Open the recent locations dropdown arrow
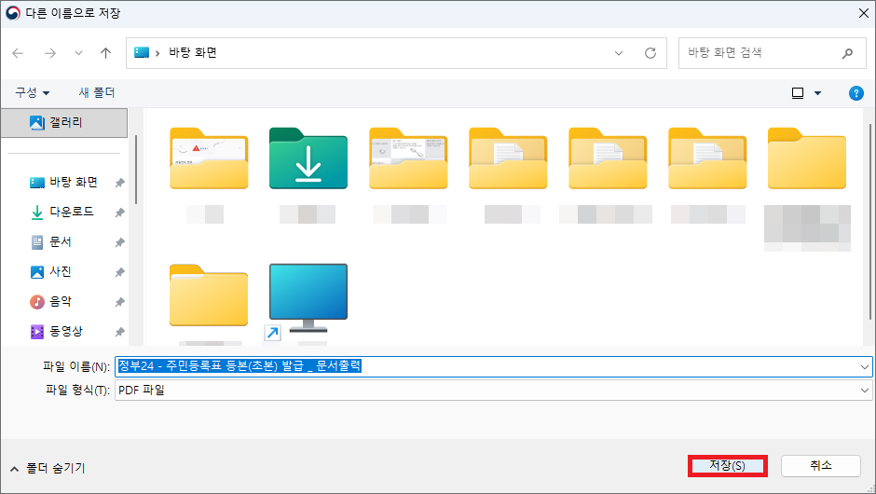 coord(78,53)
